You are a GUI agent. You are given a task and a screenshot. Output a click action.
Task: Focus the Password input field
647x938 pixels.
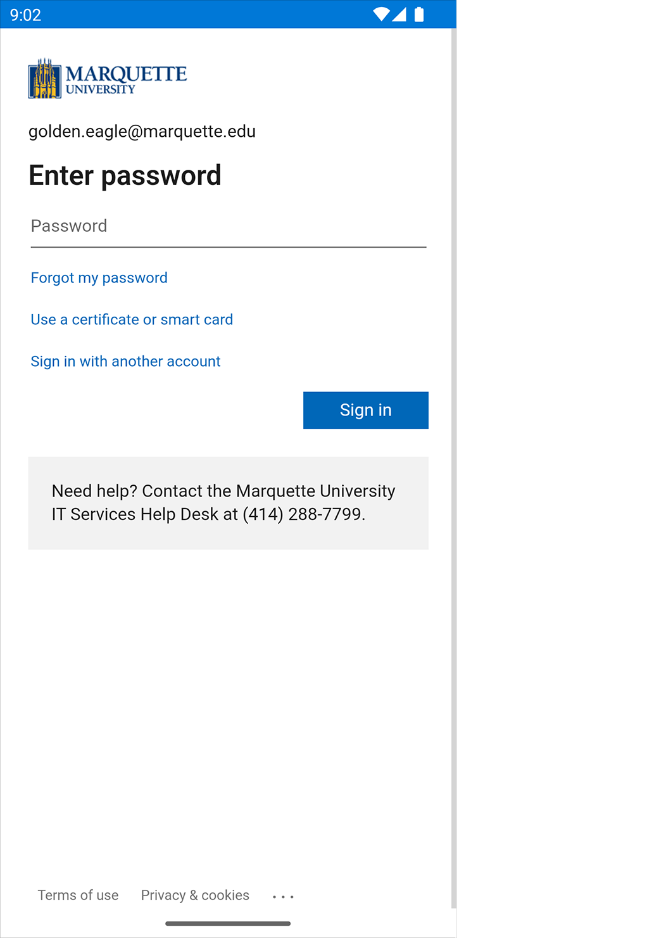tap(228, 227)
